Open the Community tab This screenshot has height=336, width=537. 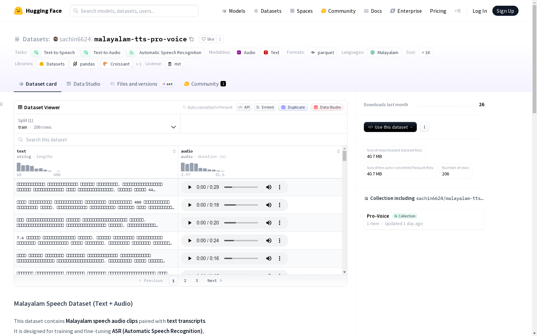pyautogui.click(x=205, y=84)
